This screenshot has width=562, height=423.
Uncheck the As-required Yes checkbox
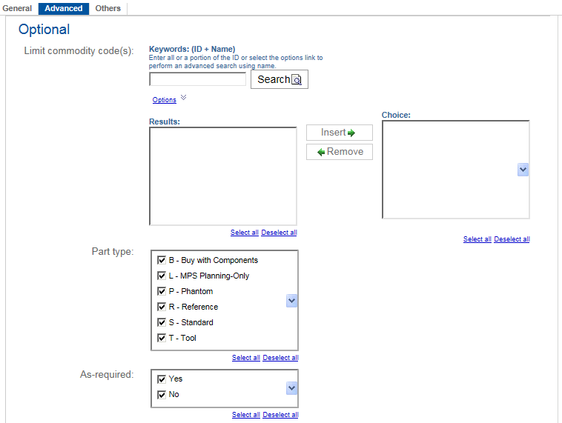[162, 379]
